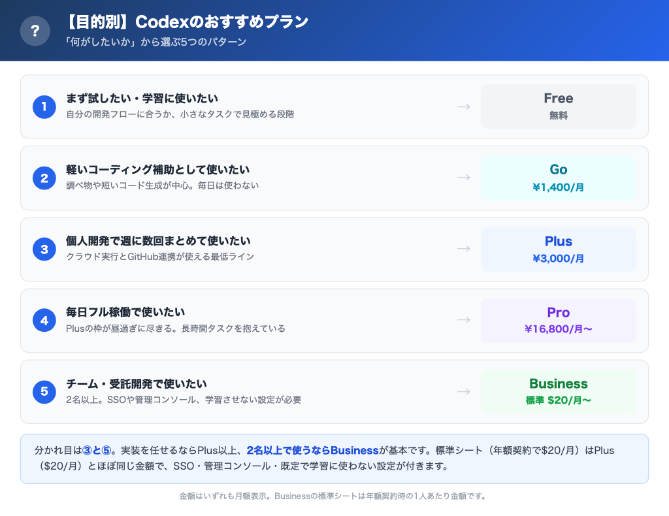This screenshot has height=516, width=669.
Task: Click subtitle 「何がしたいか」から選ぶ5つのパターン
Action: pos(155,42)
